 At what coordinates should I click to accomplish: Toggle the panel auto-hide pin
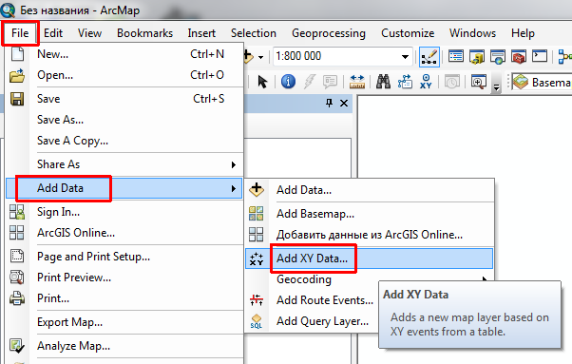(329, 104)
